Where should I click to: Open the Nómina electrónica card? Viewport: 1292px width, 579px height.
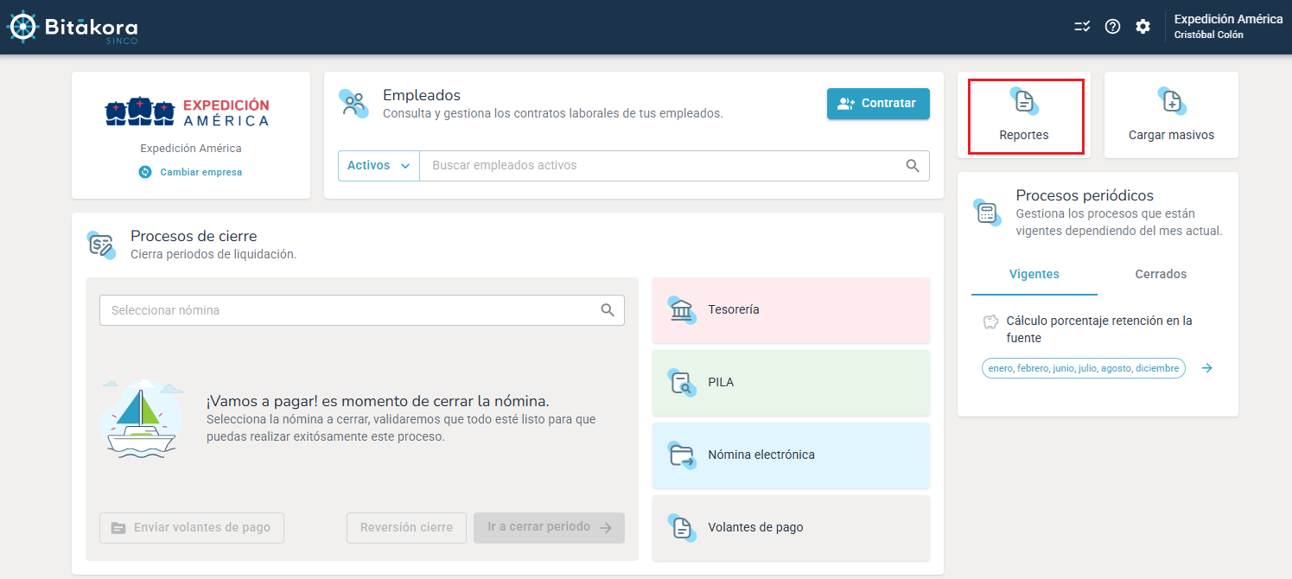pyautogui.click(x=791, y=455)
